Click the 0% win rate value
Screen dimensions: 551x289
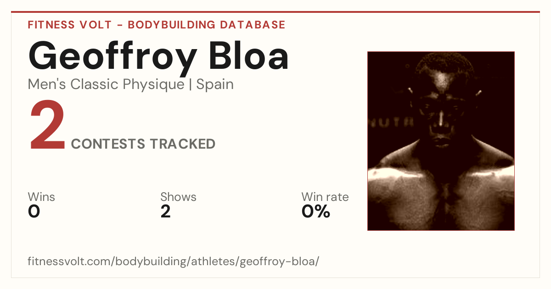point(316,211)
